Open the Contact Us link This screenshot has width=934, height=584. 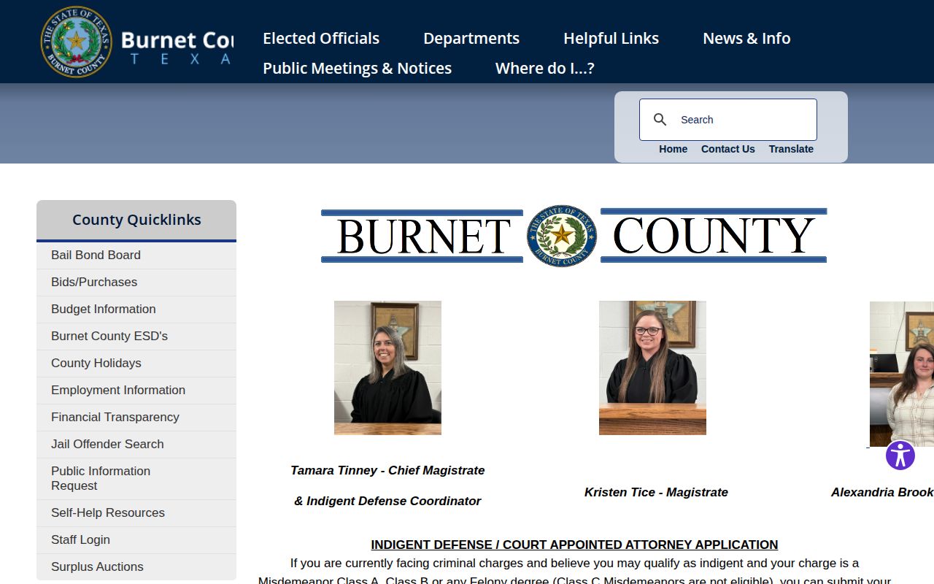[727, 149]
